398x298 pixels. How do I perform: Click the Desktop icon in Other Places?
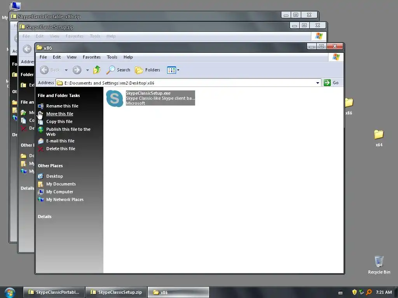pyautogui.click(x=40, y=176)
